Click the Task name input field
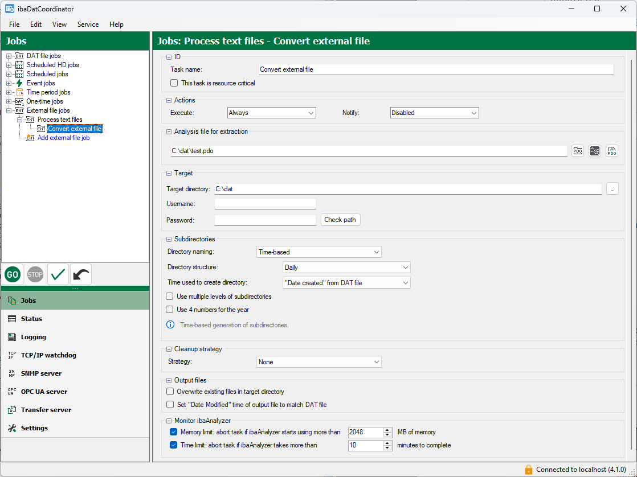Image resolution: width=637 pixels, height=477 pixels. coord(436,69)
